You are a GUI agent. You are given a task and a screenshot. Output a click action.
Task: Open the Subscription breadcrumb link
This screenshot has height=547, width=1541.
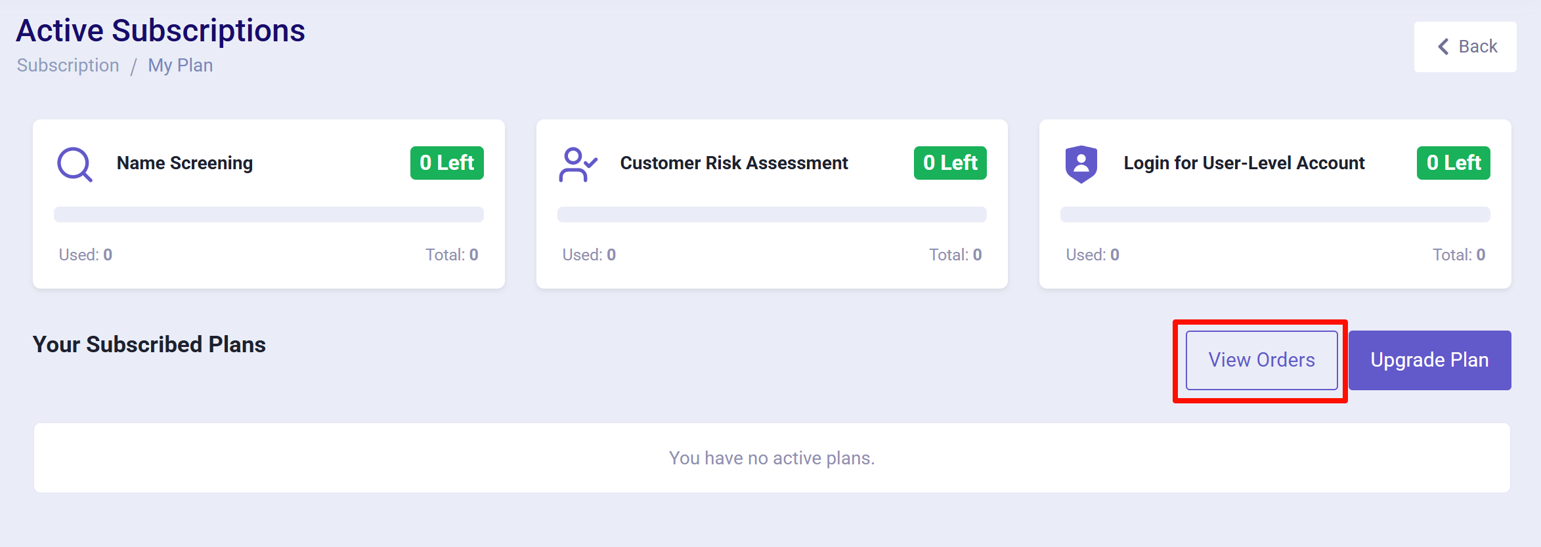click(x=68, y=66)
